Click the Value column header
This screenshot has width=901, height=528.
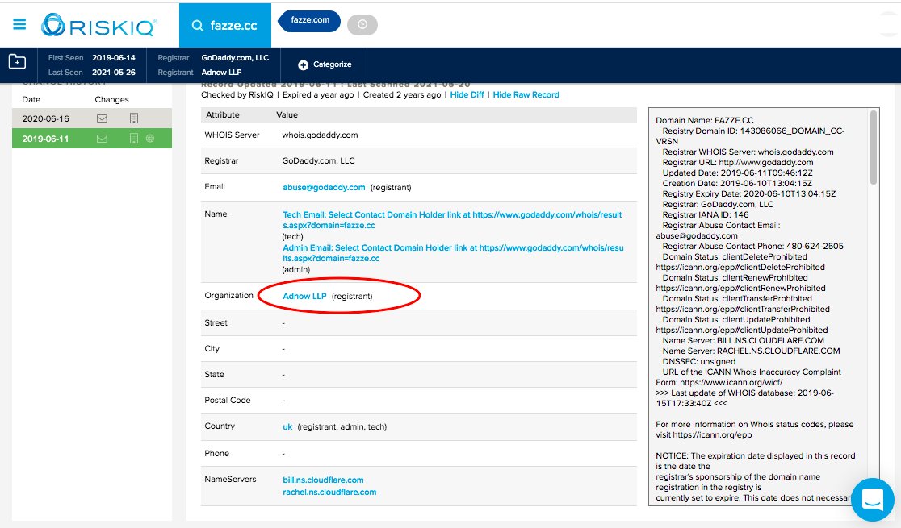click(287, 114)
